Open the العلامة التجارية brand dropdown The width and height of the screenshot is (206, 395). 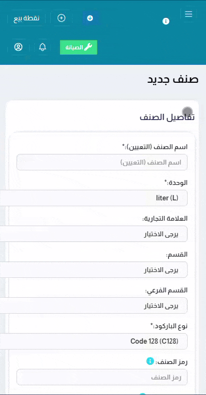click(x=93, y=234)
